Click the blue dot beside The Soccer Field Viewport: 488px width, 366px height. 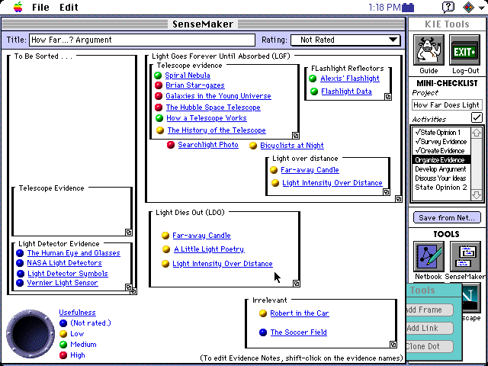[263, 332]
